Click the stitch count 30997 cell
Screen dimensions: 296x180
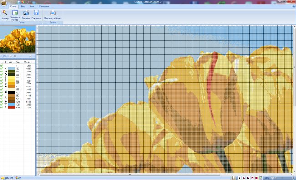28,68
